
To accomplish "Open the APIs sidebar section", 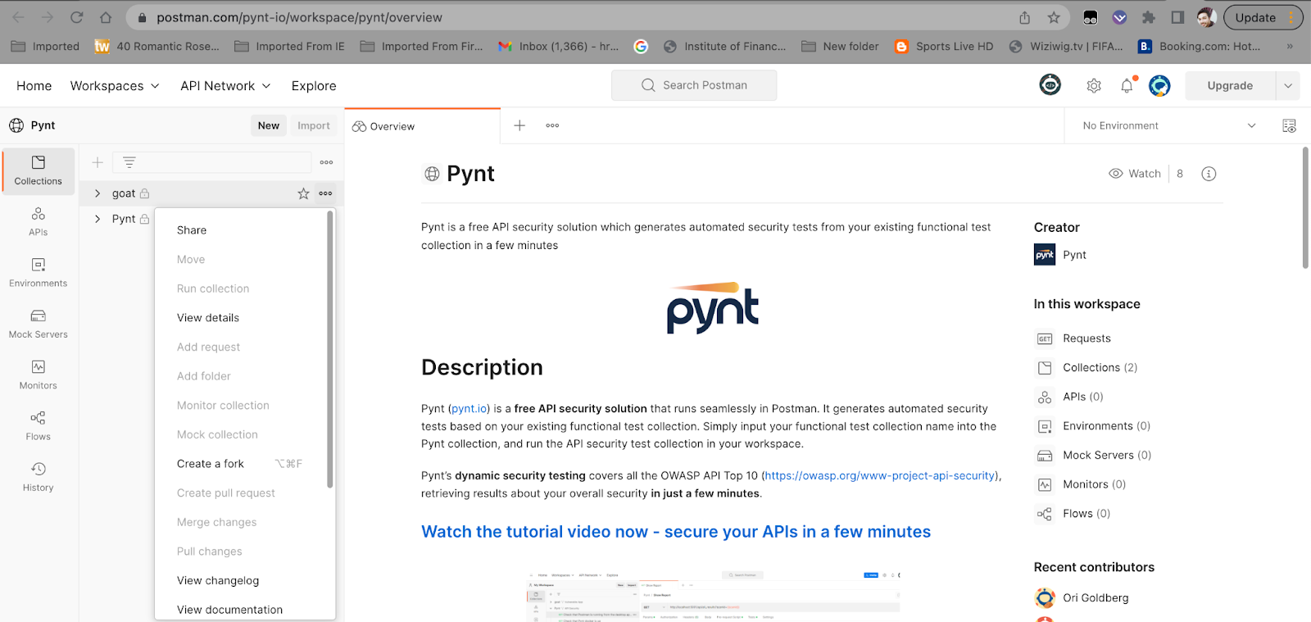I will coord(38,222).
